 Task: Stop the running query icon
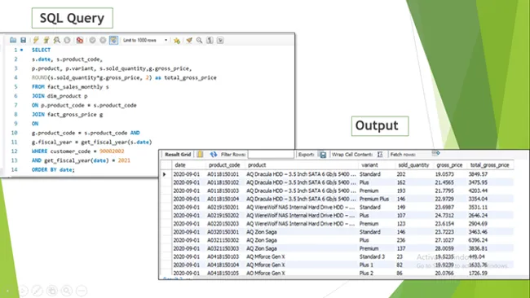(67, 40)
